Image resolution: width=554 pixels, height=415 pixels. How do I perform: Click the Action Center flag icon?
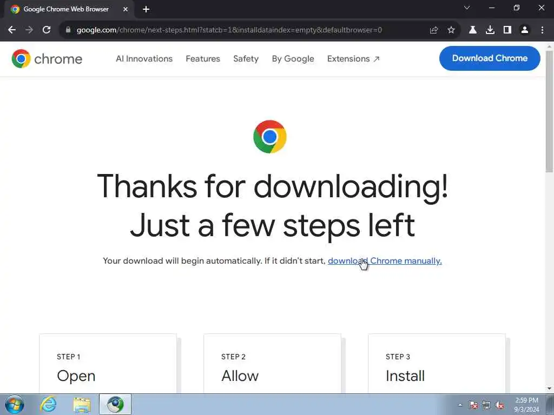473,405
